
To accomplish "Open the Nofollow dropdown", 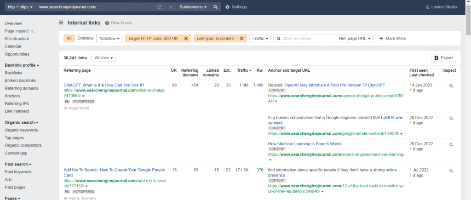I will (x=109, y=39).
